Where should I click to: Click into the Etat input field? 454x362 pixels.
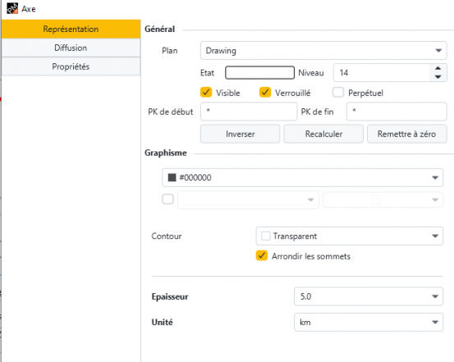point(259,72)
